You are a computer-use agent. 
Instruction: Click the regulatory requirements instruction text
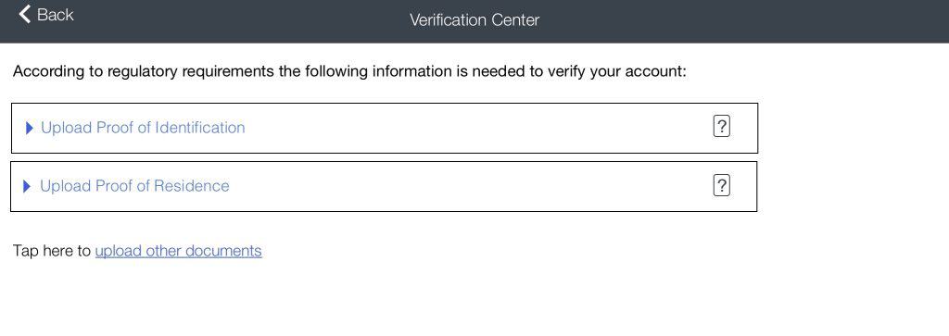click(349, 71)
